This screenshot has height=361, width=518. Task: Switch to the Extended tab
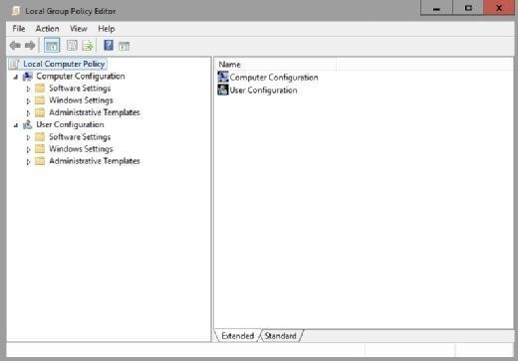click(x=238, y=336)
